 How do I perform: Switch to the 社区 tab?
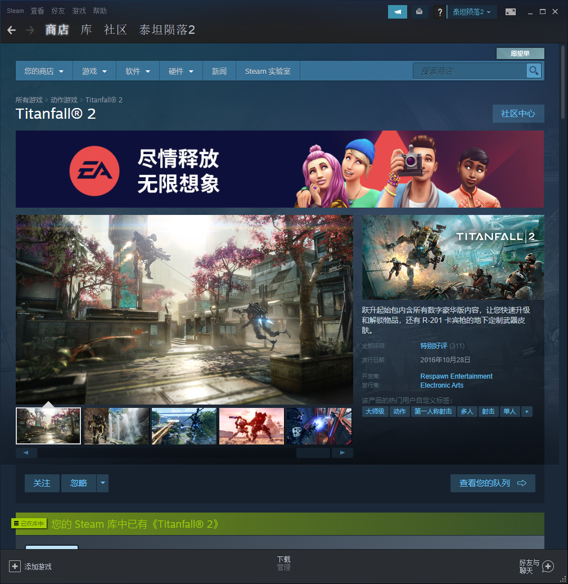pyautogui.click(x=116, y=30)
